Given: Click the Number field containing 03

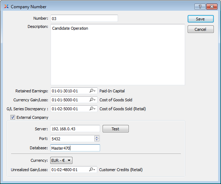Looking at the screenshot, I should click(x=84, y=18).
